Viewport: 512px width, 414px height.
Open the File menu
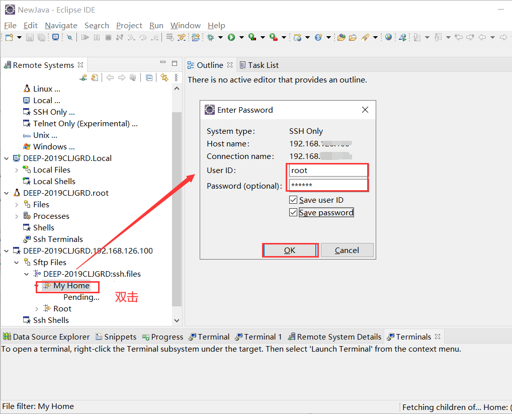[10, 26]
